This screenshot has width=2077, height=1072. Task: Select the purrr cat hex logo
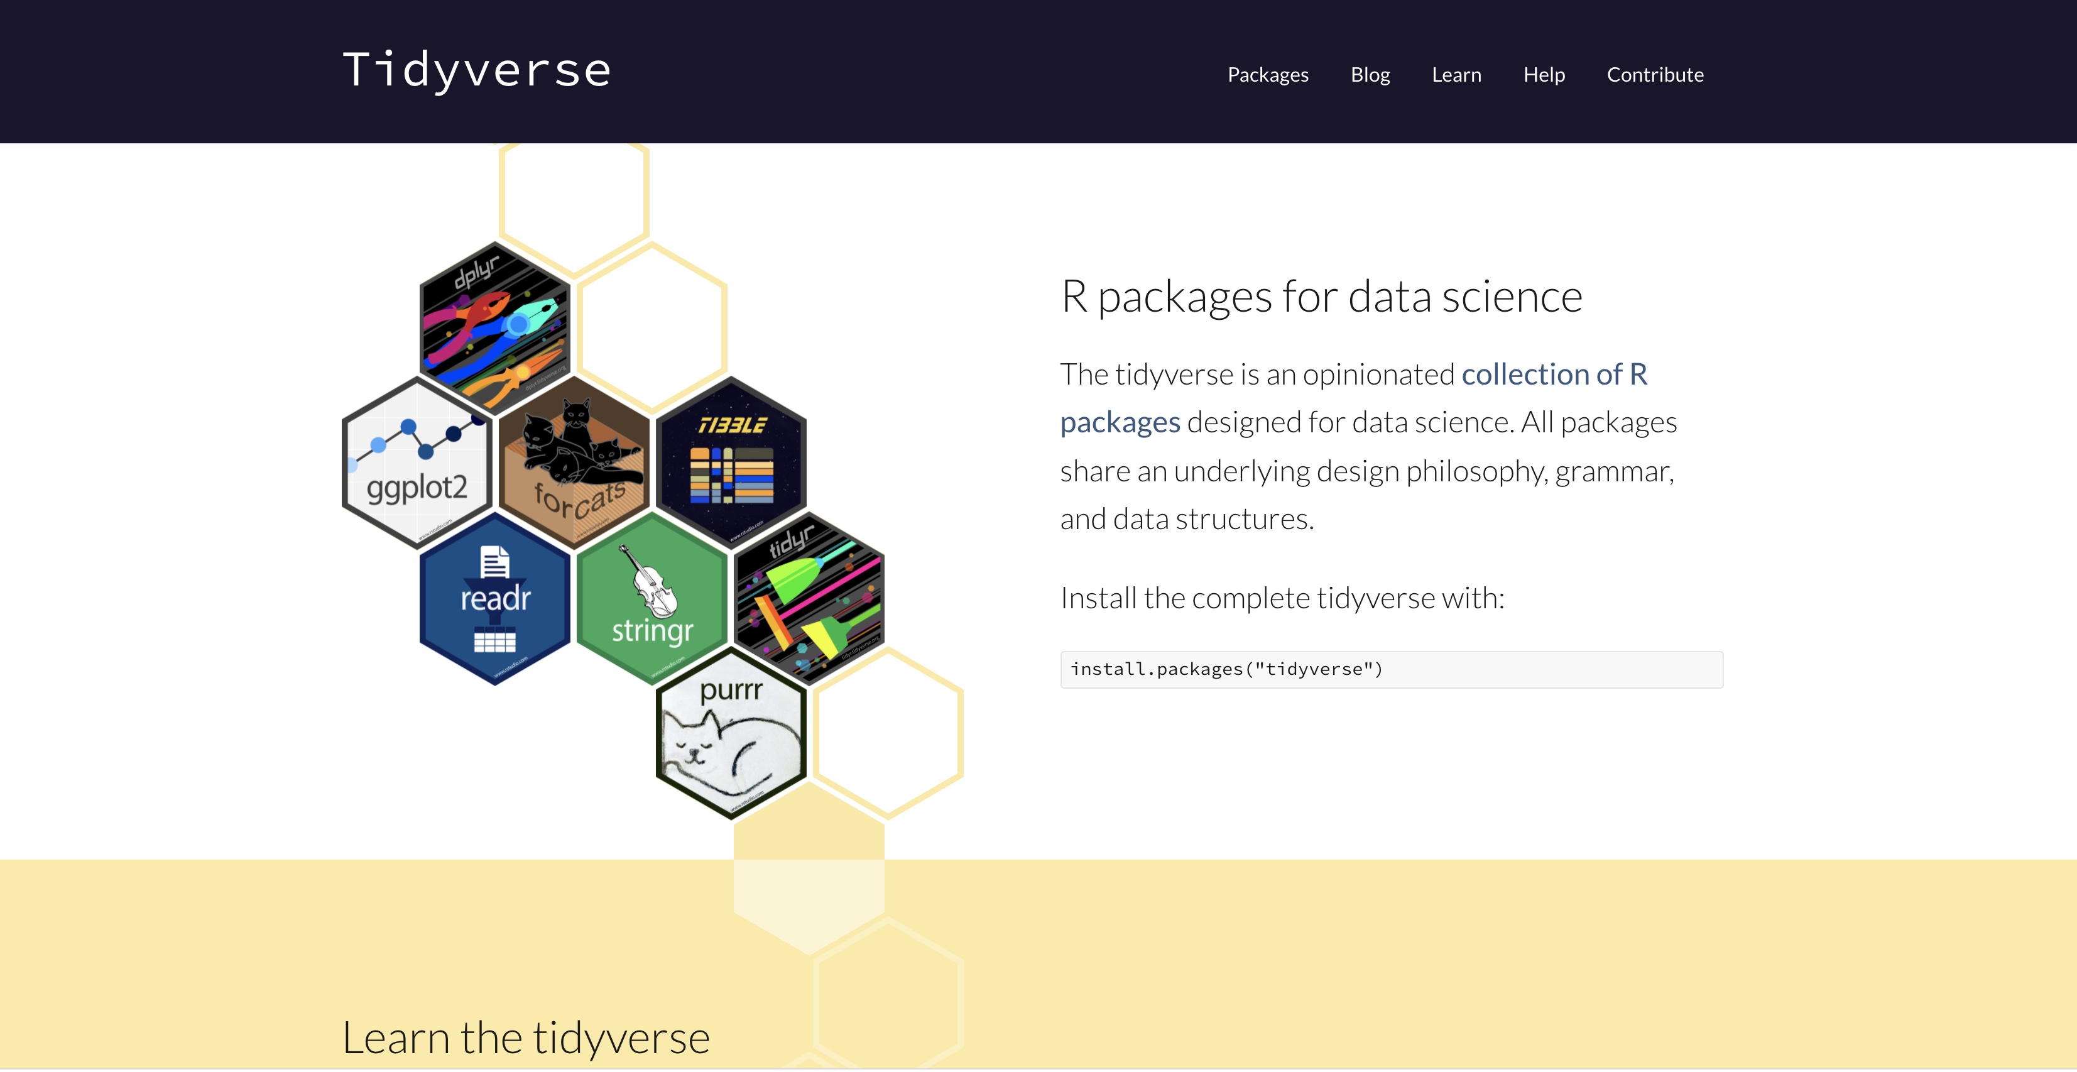click(x=731, y=734)
